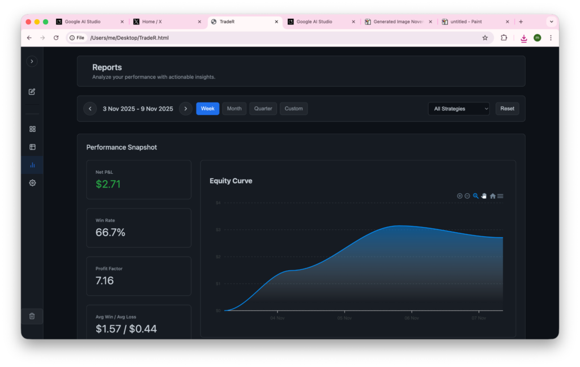The height and width of the screenshot is (367, 580).
Task: Expand the sidebar with the chevron button
Action: (x=32, y=61)
